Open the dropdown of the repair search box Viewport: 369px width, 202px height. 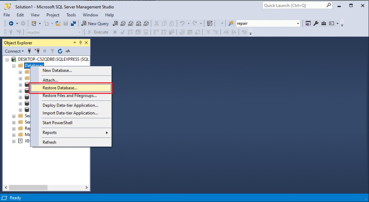click(x=298, y=23)
